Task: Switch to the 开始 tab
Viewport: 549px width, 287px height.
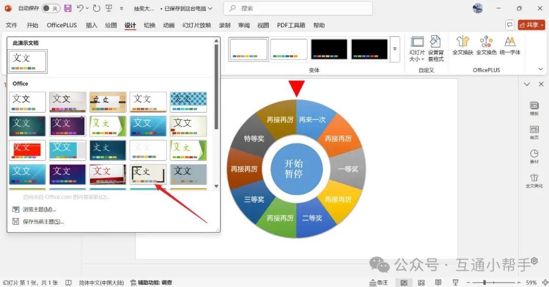Action: tap(32, 25)
